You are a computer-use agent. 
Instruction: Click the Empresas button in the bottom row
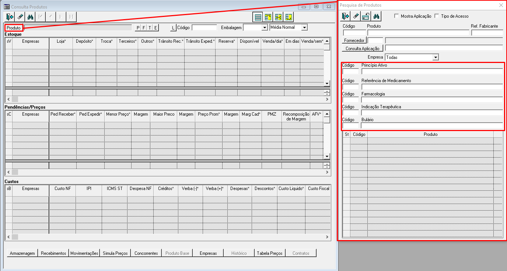coord(208,253)
